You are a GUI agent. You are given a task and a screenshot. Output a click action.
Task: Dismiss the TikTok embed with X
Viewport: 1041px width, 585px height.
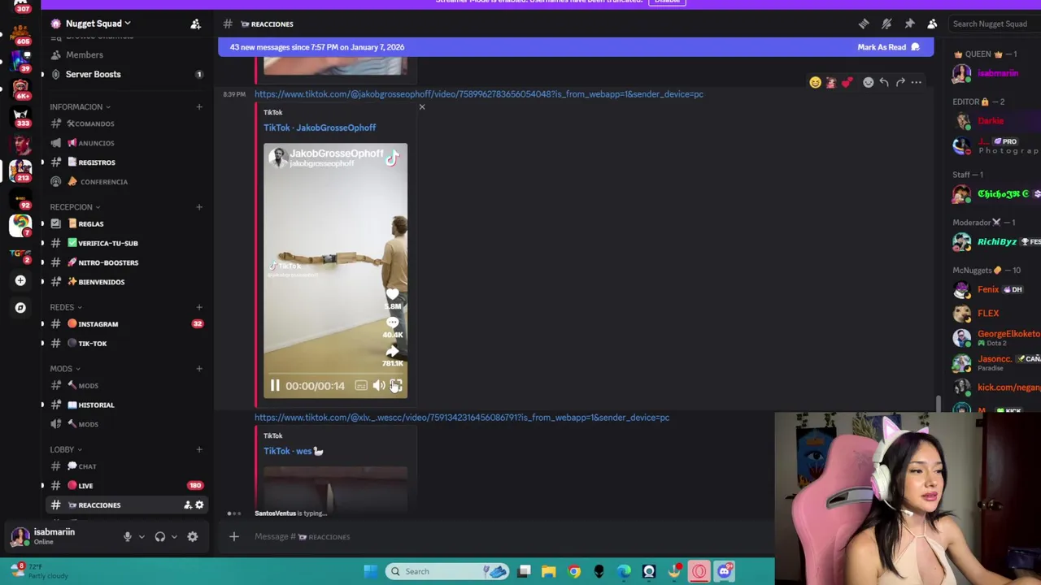421,107
